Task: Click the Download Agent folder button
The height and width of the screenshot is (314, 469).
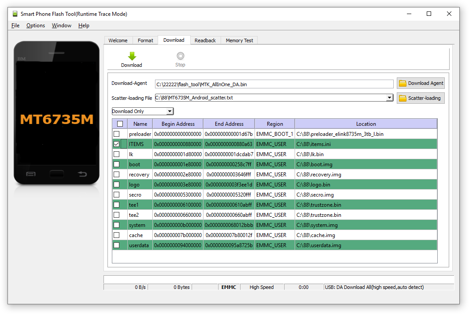Action: pos(421,83)
